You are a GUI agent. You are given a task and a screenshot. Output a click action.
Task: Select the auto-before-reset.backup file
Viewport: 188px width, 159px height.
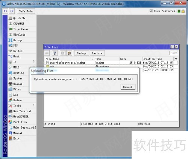click(68, 63)
